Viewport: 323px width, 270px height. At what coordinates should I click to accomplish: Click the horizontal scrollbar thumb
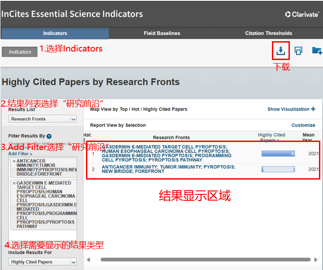click(205, 260)
